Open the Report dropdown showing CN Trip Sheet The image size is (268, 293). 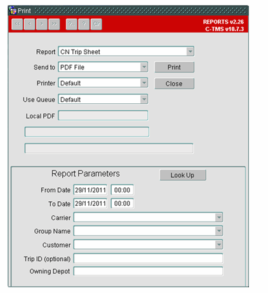190,52
